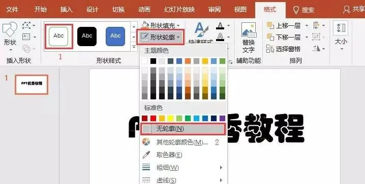Viewport: 365px width, 184px height.
Task: Switch to the 幻灯片放映 tab
Action: coord(179,10)
